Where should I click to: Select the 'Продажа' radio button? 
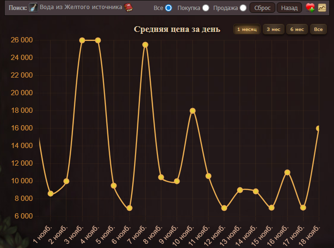pos(243,8)
